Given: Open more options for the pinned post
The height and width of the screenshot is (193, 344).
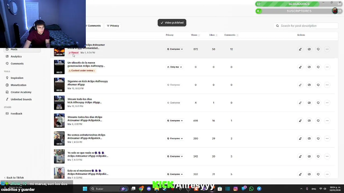Looking at the screenshot, I should click(x=327, y=49).
